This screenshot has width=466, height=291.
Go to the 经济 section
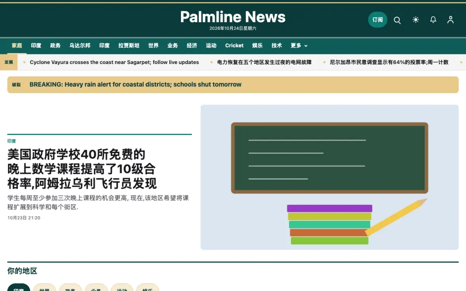(x=192, y=45)
